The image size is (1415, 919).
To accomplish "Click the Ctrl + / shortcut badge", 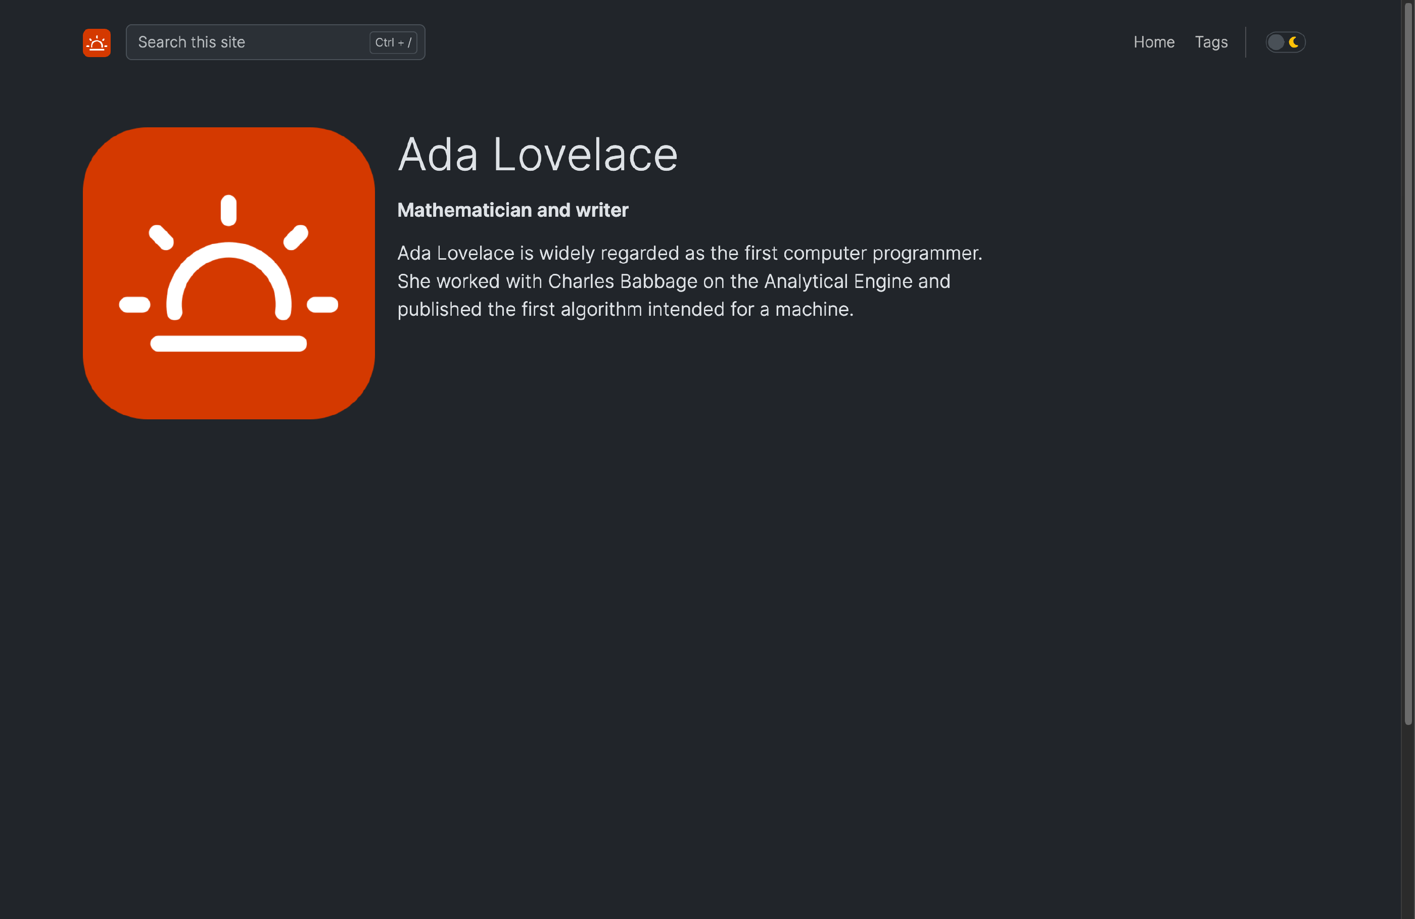I will 393,43.
